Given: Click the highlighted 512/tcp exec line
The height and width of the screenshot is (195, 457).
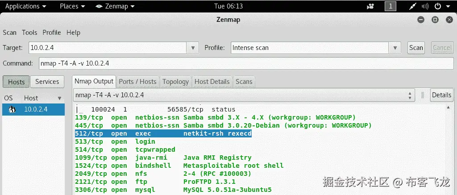Looking at the screenshot, I should [x=163, y=133].
